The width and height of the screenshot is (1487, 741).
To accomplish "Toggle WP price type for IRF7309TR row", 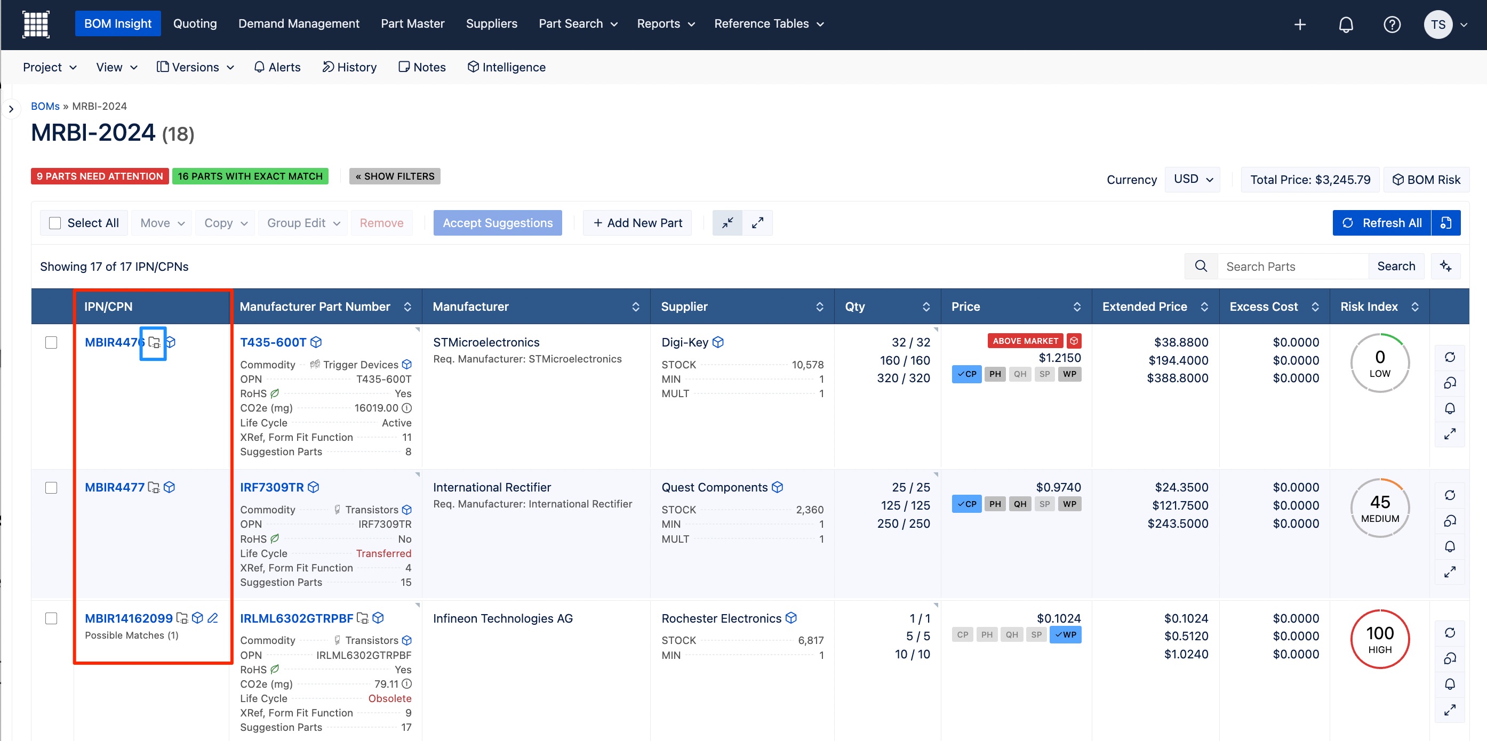I will pos(1069,504).
